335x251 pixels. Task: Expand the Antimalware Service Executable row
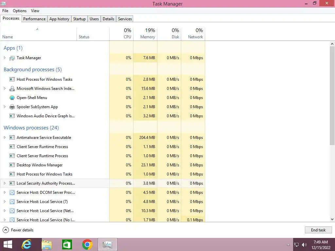point(5,138)
